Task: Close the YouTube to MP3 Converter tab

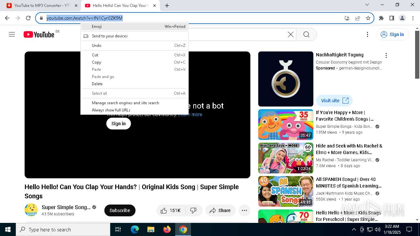Action: pyautogui.click(x=76, y=6)
